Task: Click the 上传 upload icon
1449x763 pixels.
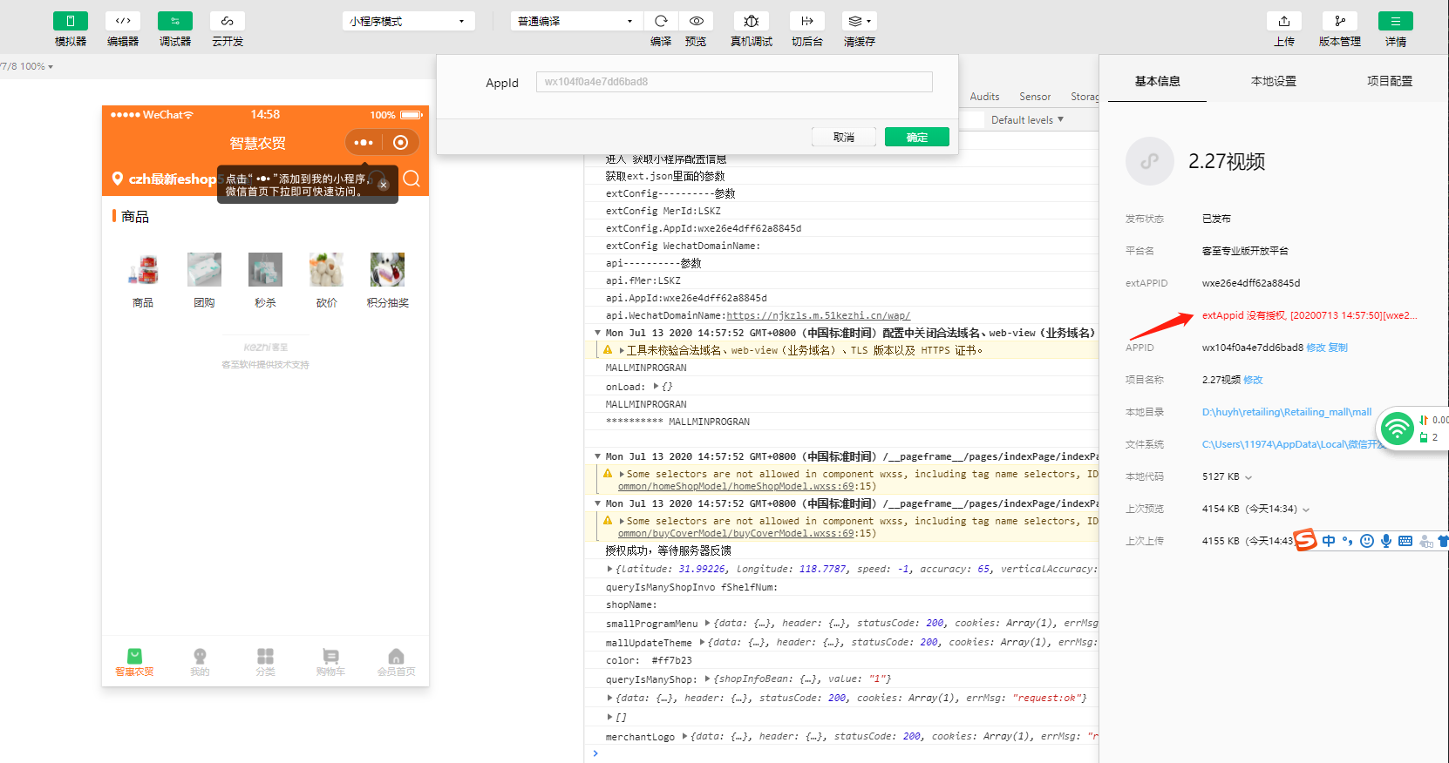Action: coord(1284,21)
